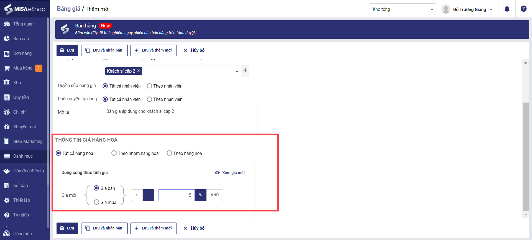Choose Giá mua as formula base
Screen dimensions: 532x240
point(96,202)
